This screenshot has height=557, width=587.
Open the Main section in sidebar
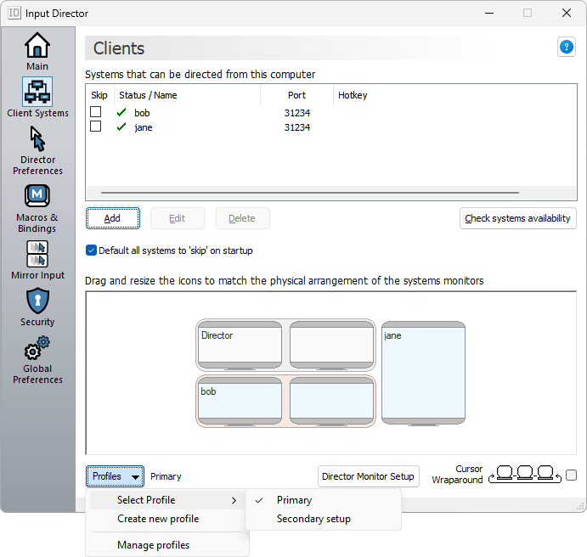[37, 51]
